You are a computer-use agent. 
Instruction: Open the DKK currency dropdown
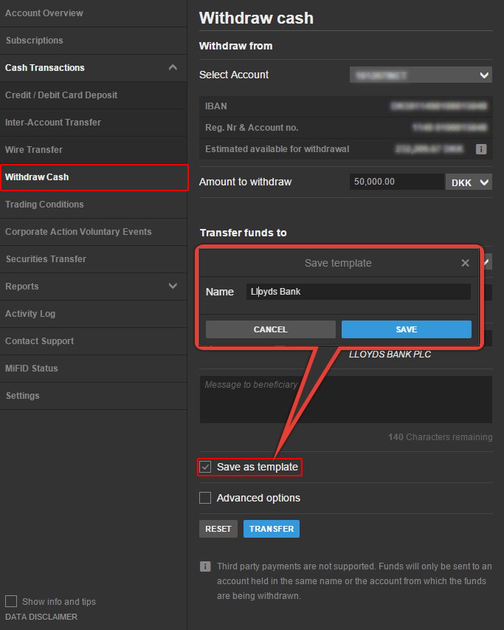469,182
